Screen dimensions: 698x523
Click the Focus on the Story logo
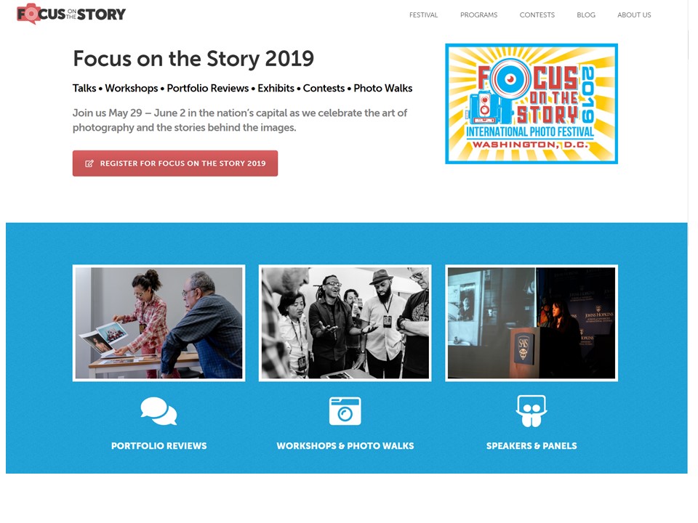[x=71, y=14]
